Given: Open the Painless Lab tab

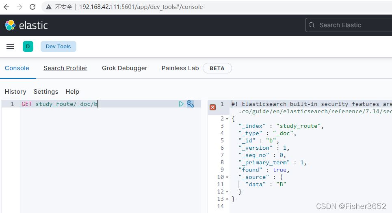Looking at the screenshot, I should coord(180,68).
